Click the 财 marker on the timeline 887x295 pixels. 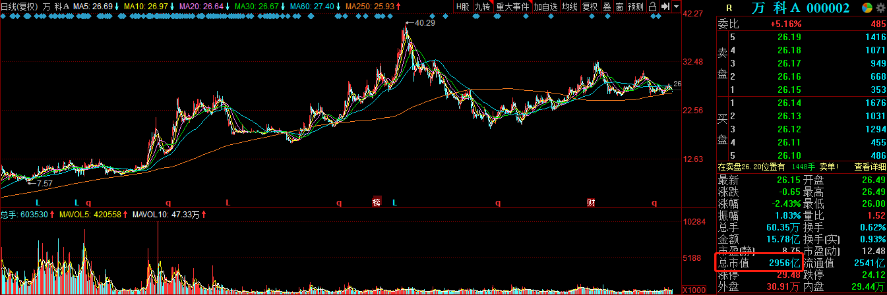click(x=591, y=203)
